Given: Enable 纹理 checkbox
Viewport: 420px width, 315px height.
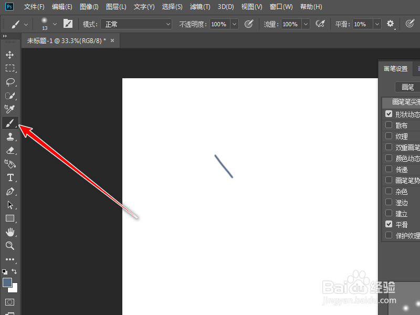Looking at the screenshot, I should (388, 136).
